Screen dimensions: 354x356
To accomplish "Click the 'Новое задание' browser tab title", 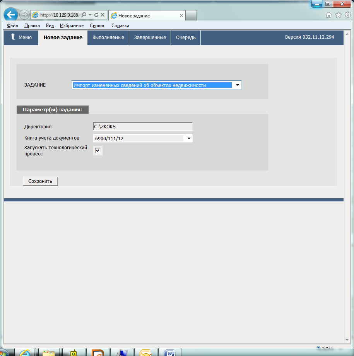I will pyautogui.click(x=134, y=16).
